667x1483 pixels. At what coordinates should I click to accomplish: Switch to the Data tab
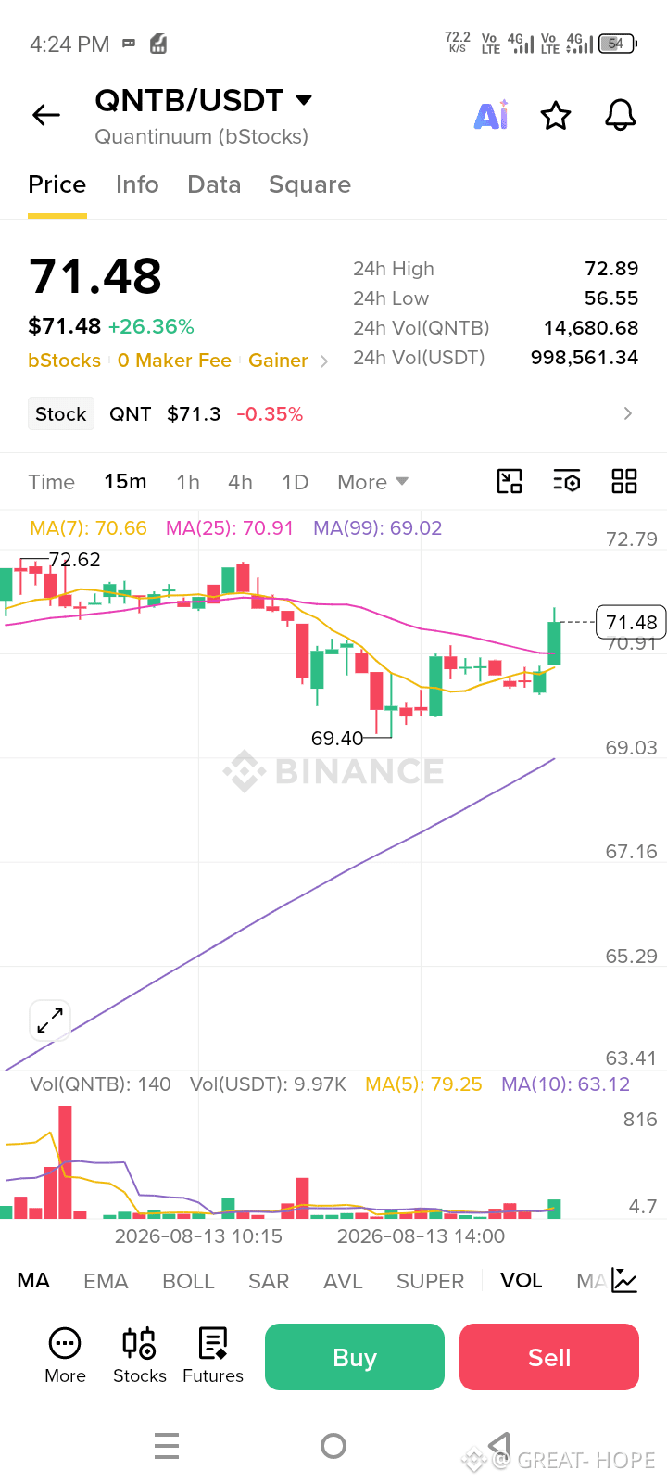click(214, 184)
